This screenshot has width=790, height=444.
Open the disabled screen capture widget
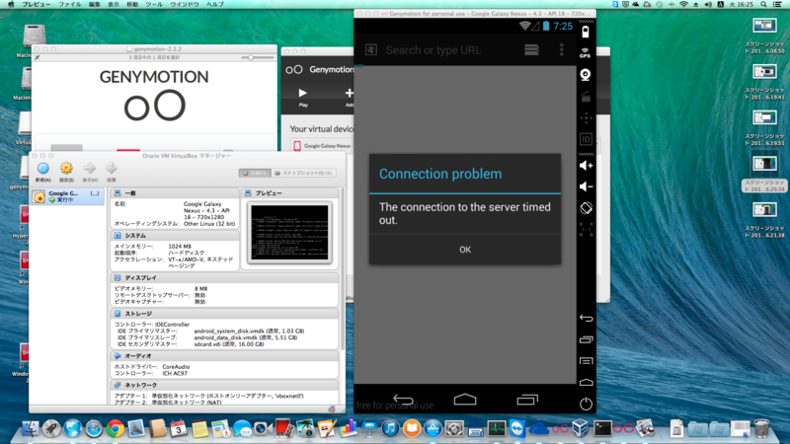pos(586,96)
